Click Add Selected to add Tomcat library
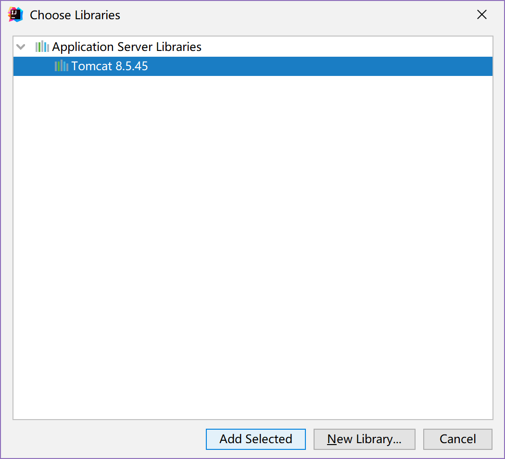 point(256,439)
